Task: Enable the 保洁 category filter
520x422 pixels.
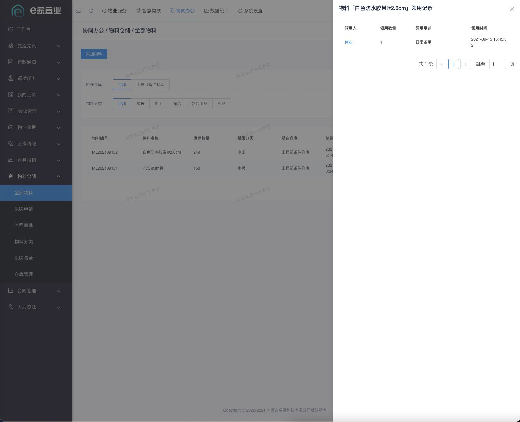Action: [177, 103]
